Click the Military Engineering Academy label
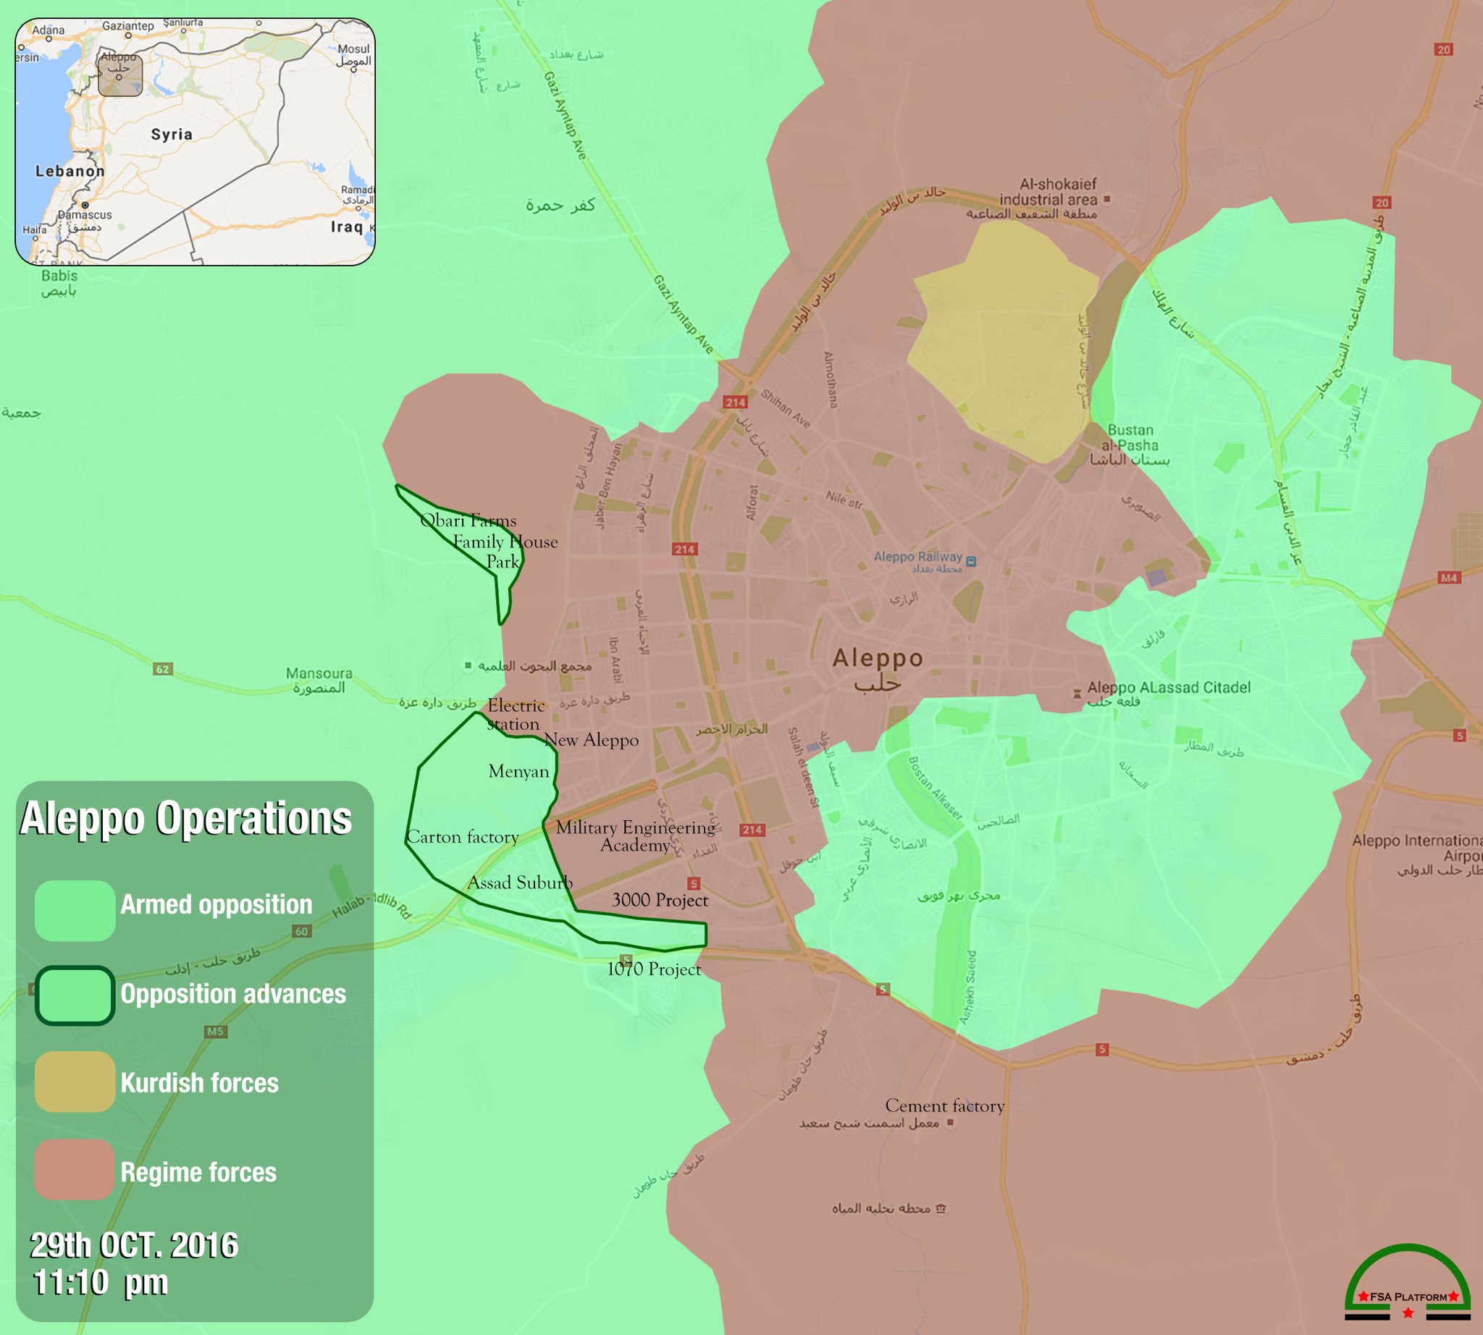The width and height of the screenshot is (1483, 1335). click(635, 836)
